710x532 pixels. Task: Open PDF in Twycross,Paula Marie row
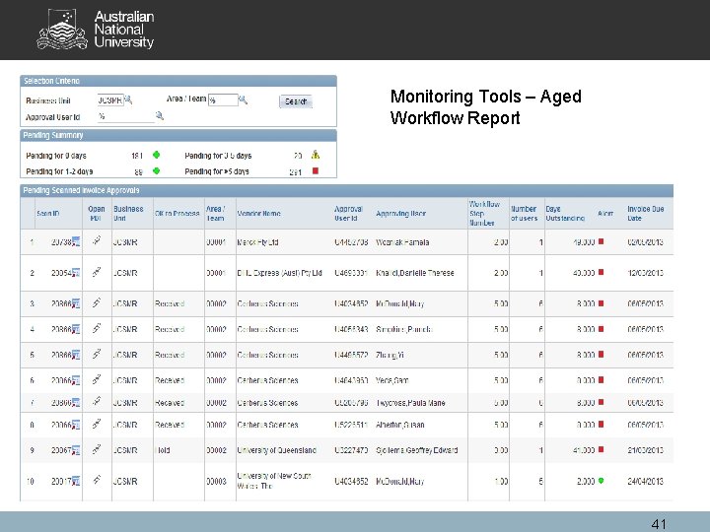[x=97, y=401]
